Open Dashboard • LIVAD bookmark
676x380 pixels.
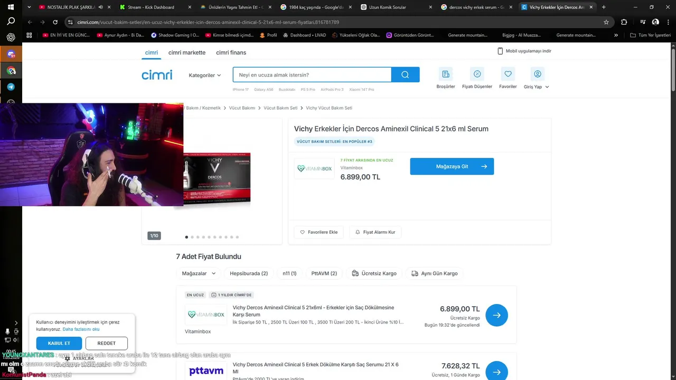pyautogui.click(x=304, y=35)
